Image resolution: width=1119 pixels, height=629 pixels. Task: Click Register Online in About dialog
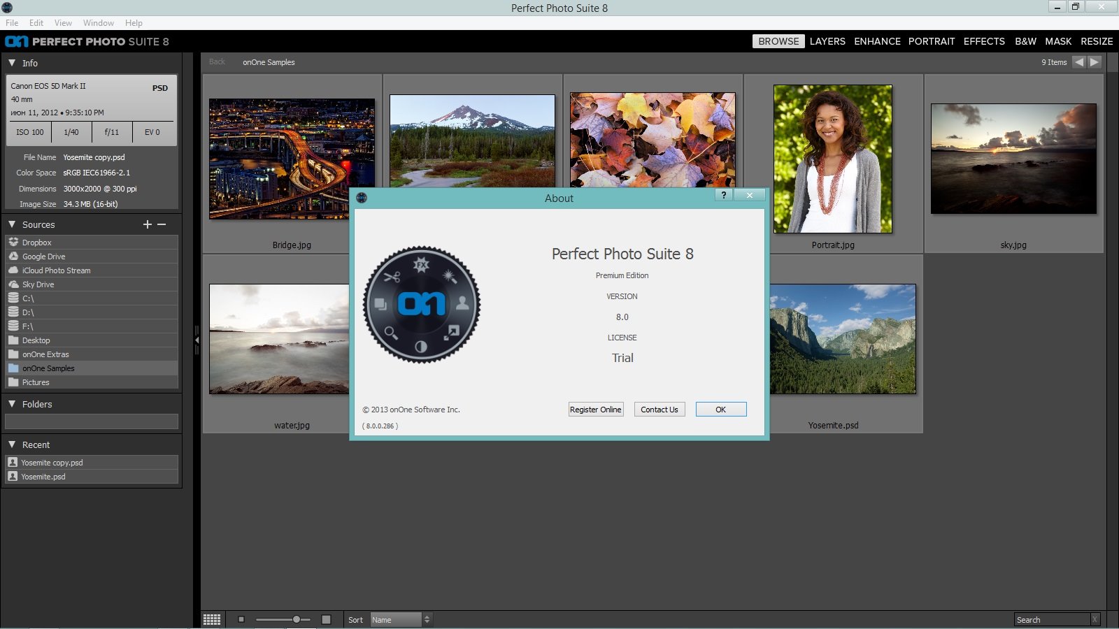click(x=595, y=410)
